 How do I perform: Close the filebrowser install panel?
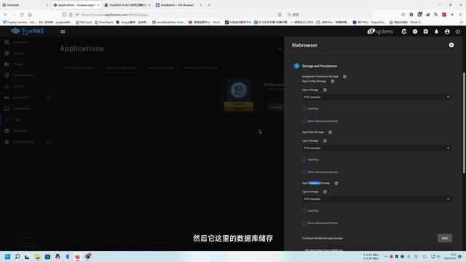(451, 45)
